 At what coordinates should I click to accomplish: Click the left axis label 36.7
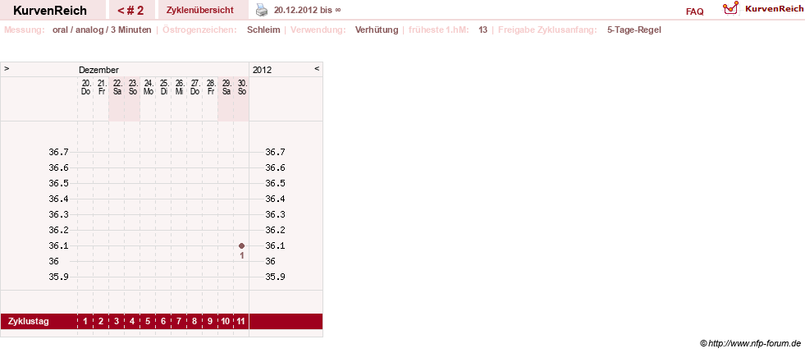coord(58,152)
